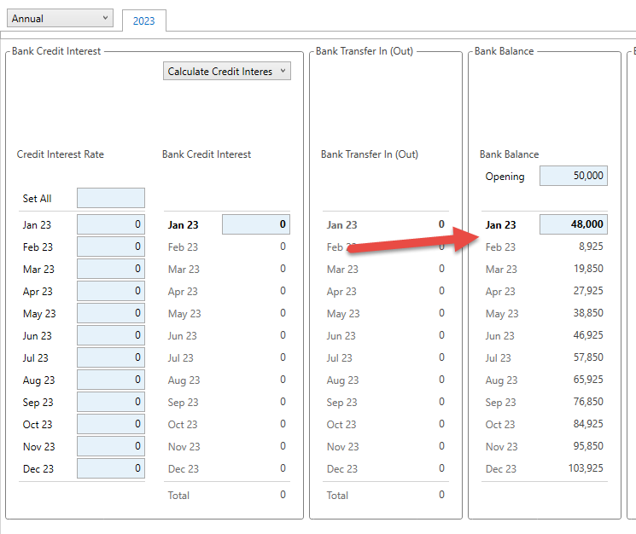Open the Annual period dropdown
Viewport: 636px width, 534px height.
pyautogui.click(x=58, y=18)
